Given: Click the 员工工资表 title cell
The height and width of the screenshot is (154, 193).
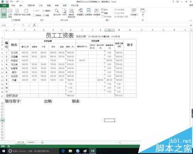Looking at the screenshot, I should [60, 35].
